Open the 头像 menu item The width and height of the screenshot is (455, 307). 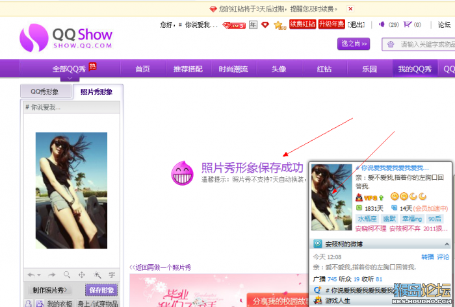click(x=279, y=69)
